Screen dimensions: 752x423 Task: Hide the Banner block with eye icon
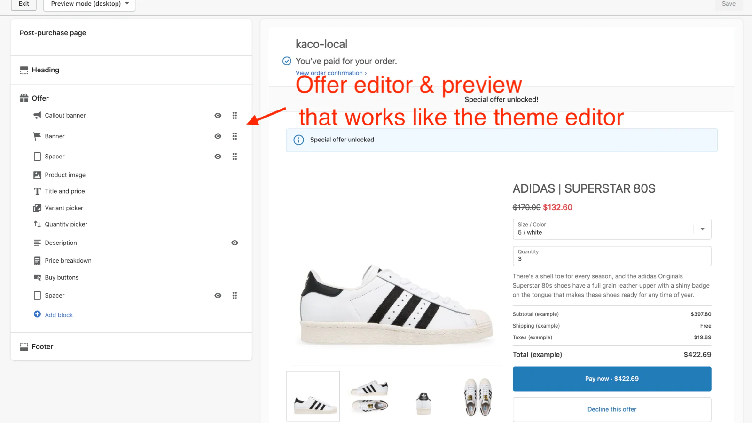pos(218,136)
